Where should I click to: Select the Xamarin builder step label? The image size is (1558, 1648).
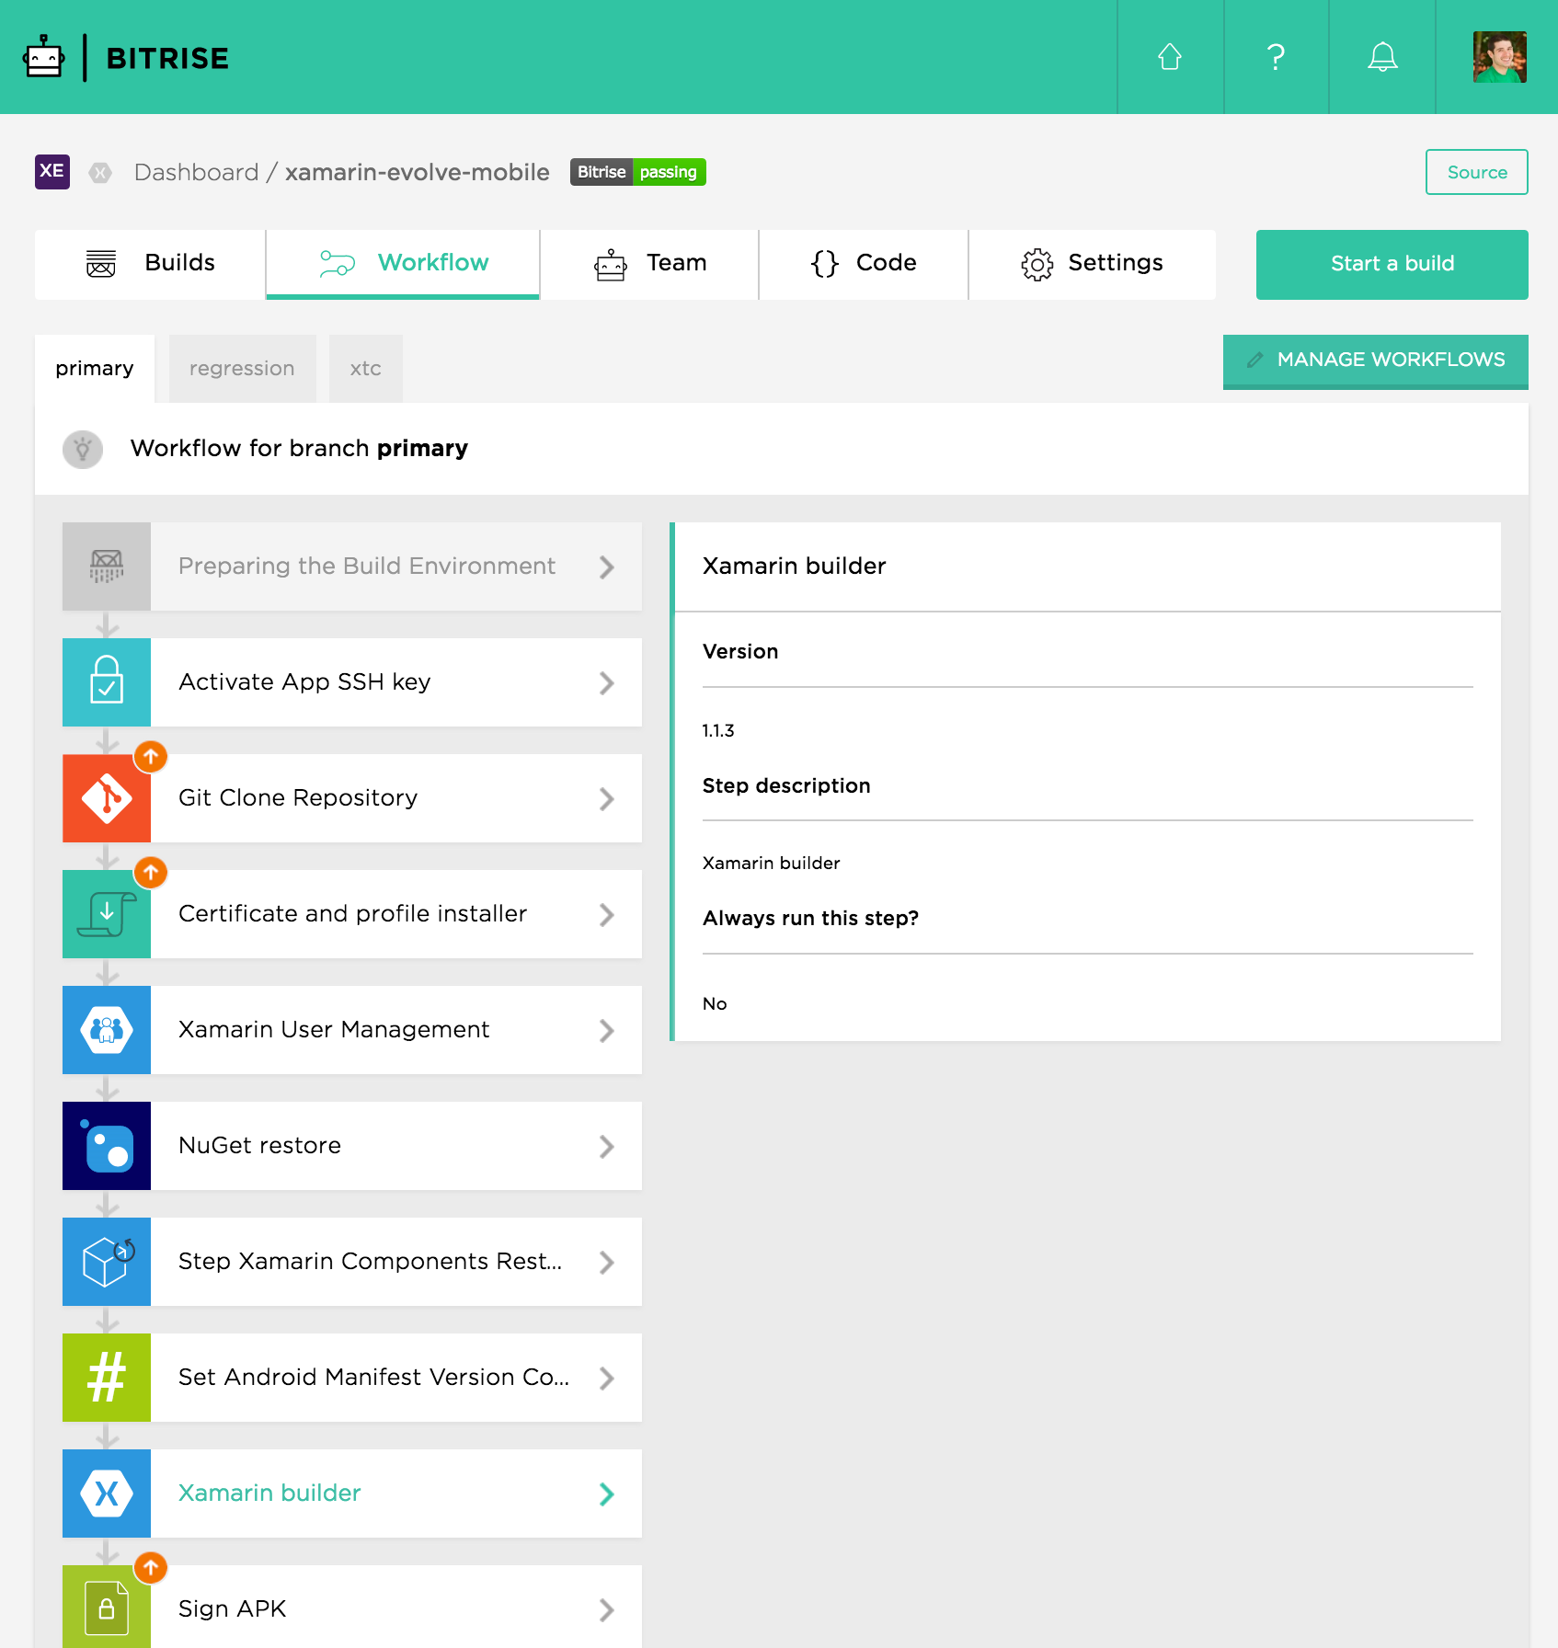click(269, 1493)
